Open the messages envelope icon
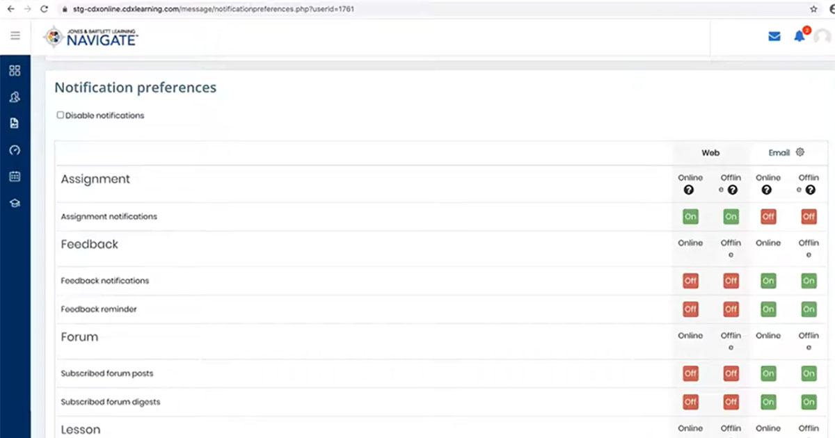This screenshot has width=835, height=438. [x=774, y=37]
